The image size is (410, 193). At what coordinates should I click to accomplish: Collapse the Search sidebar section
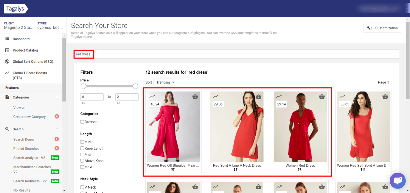click(x=57, y=129)
